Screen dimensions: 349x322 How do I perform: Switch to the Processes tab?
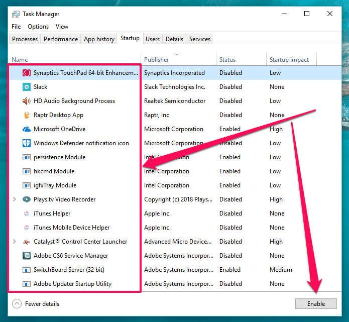[x=25, y=39]
